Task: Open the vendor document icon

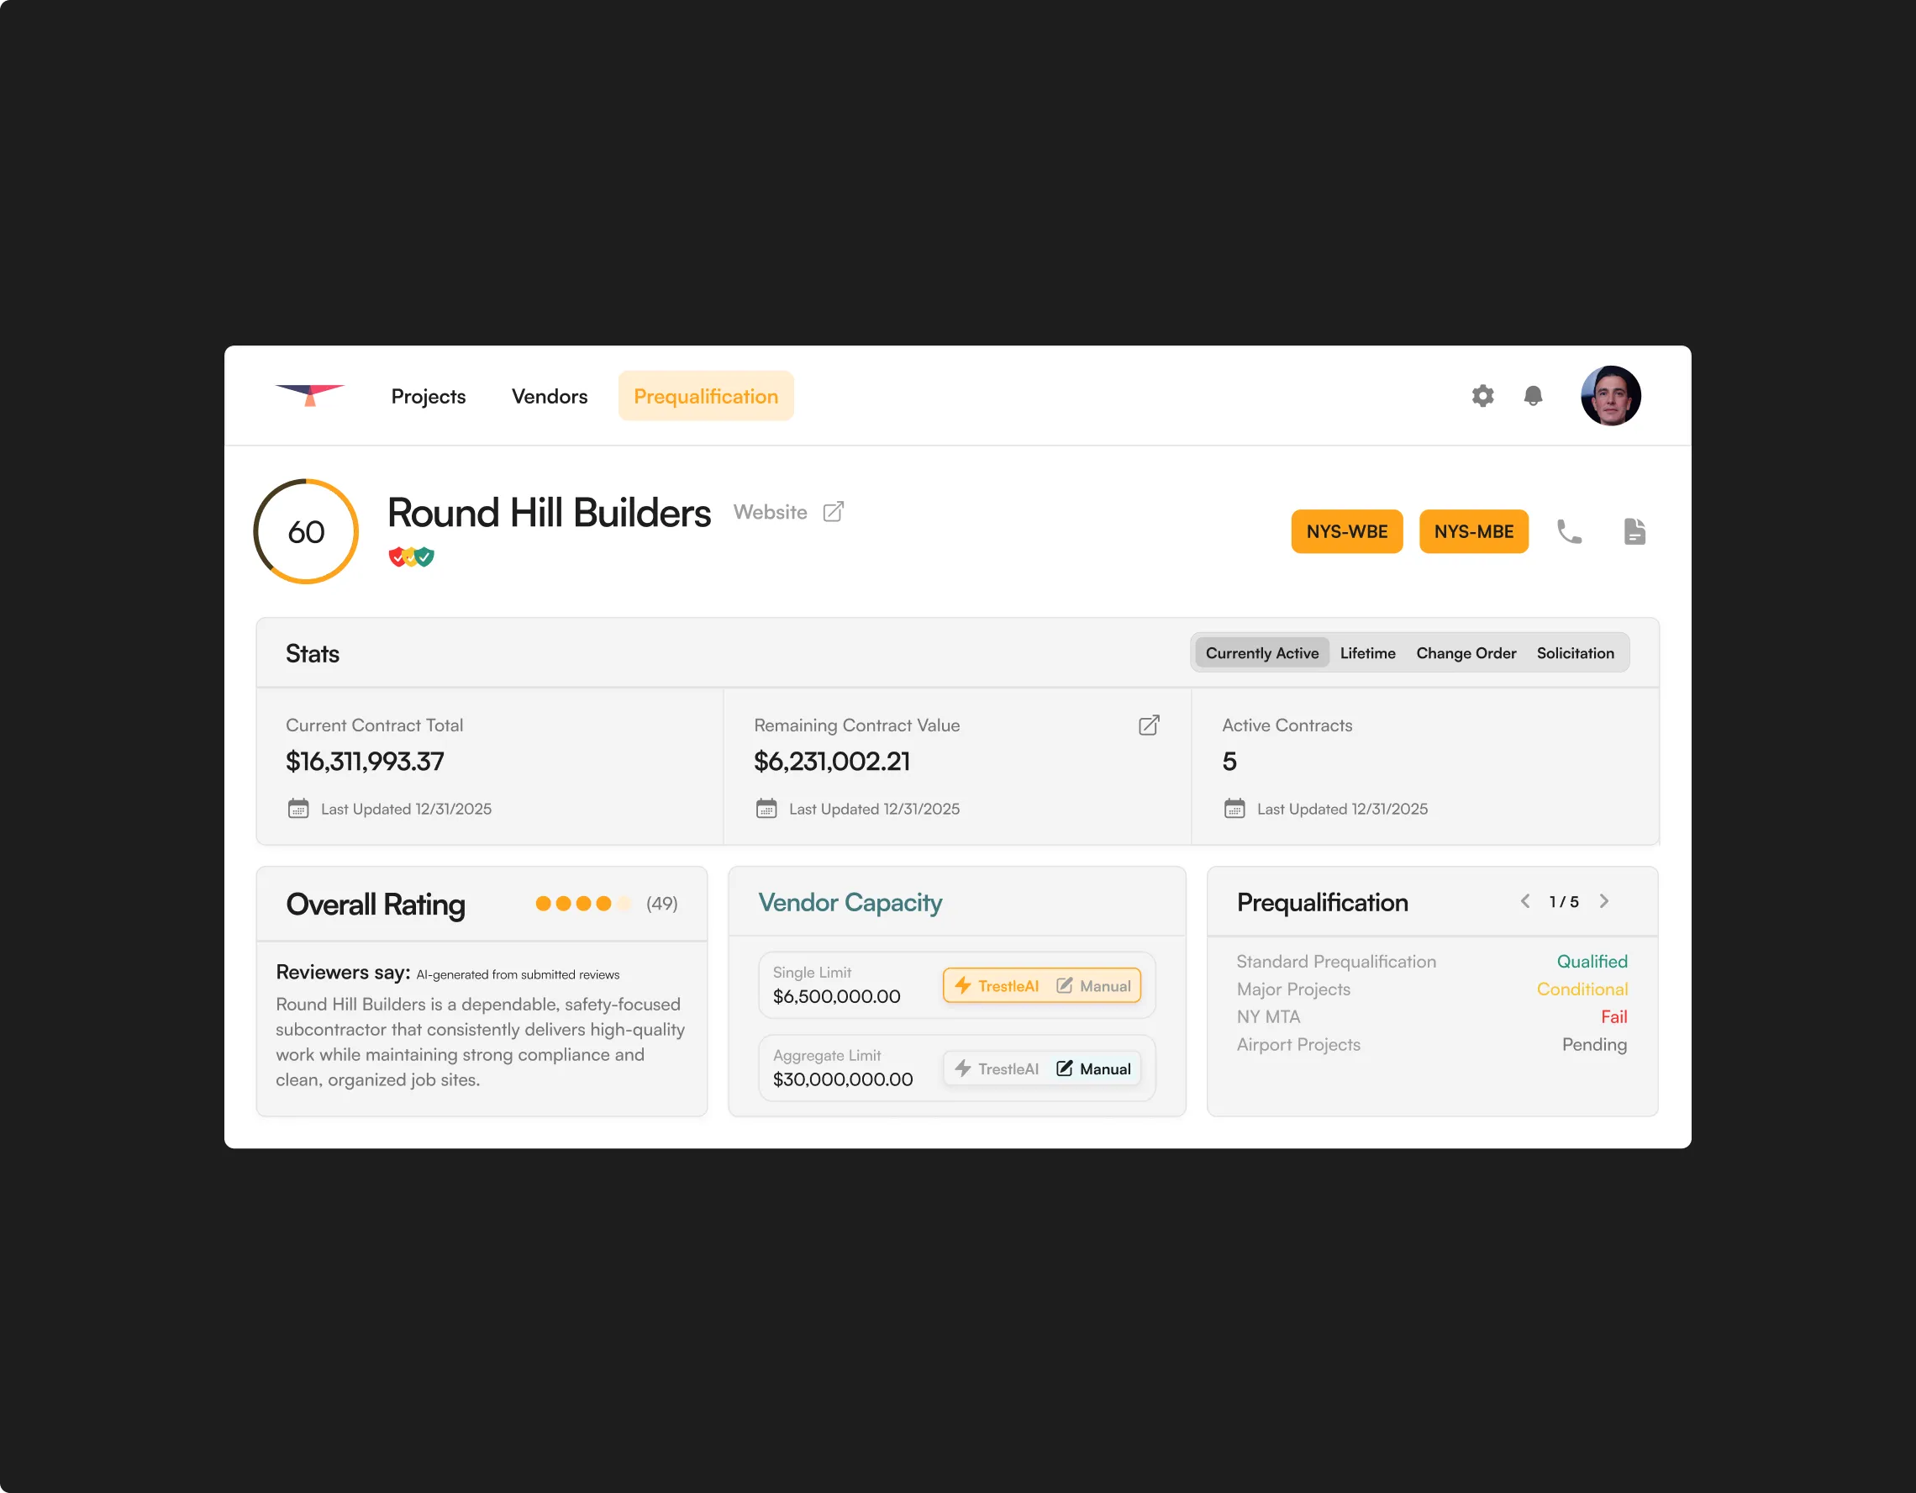Action: tap(1634, 532)
